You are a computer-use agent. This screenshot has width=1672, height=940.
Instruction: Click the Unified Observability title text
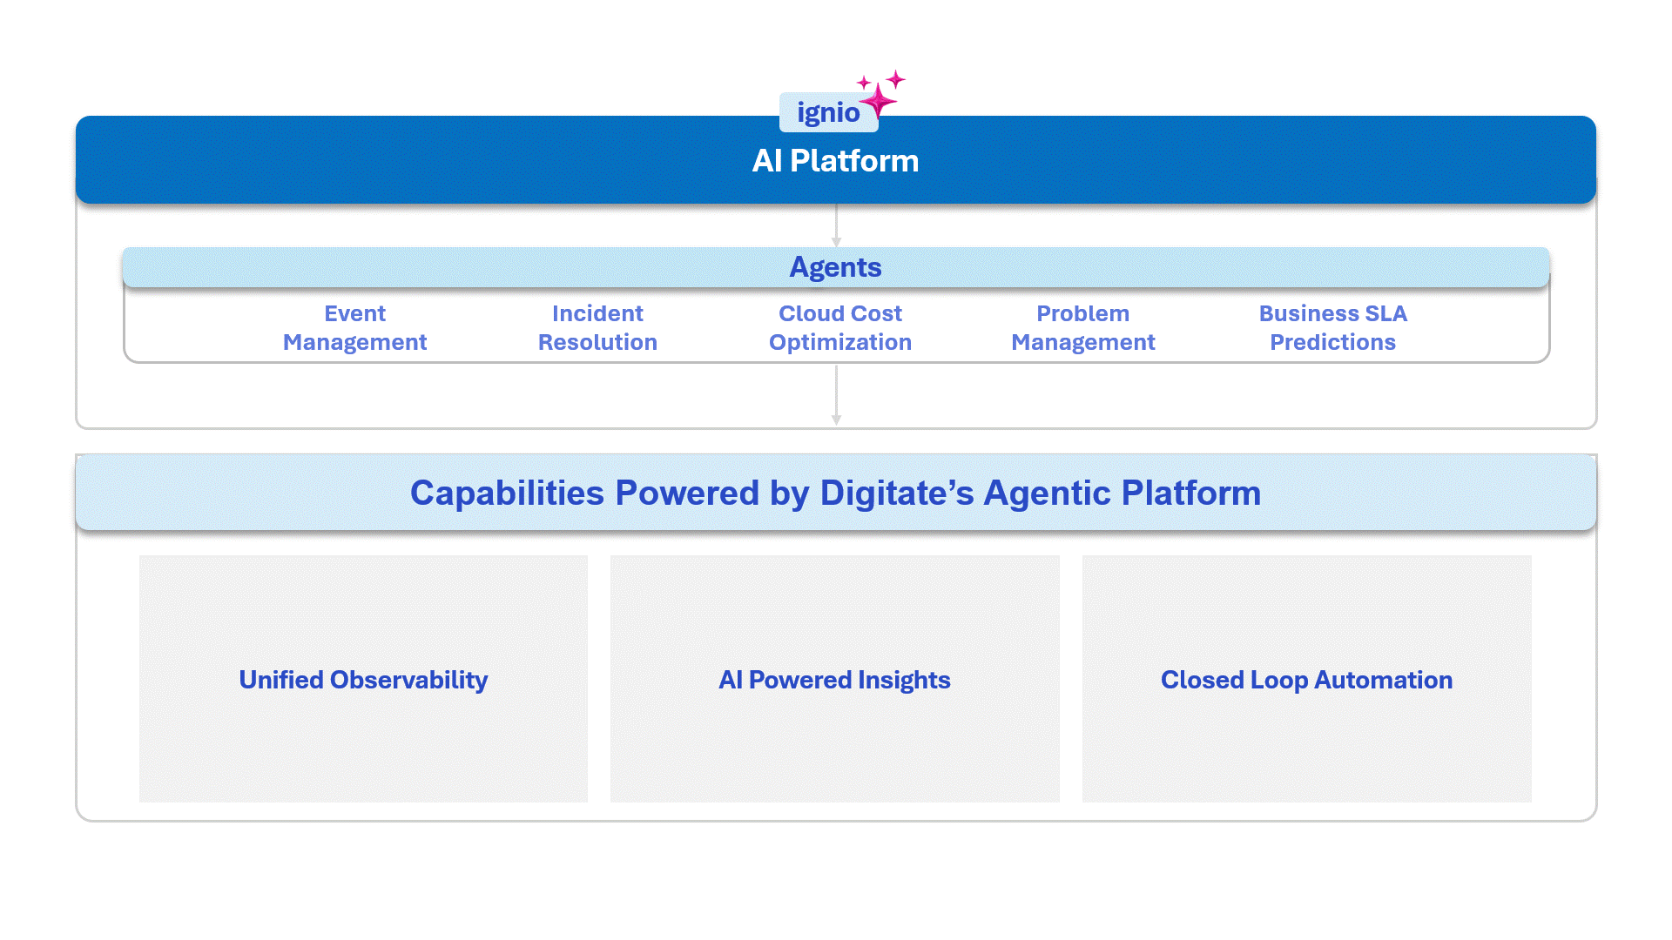tap(363, 680)
